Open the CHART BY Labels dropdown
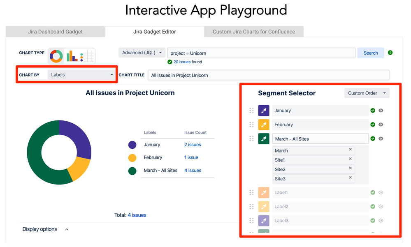Viewport: 411px width, 247px height. [81, 75]
